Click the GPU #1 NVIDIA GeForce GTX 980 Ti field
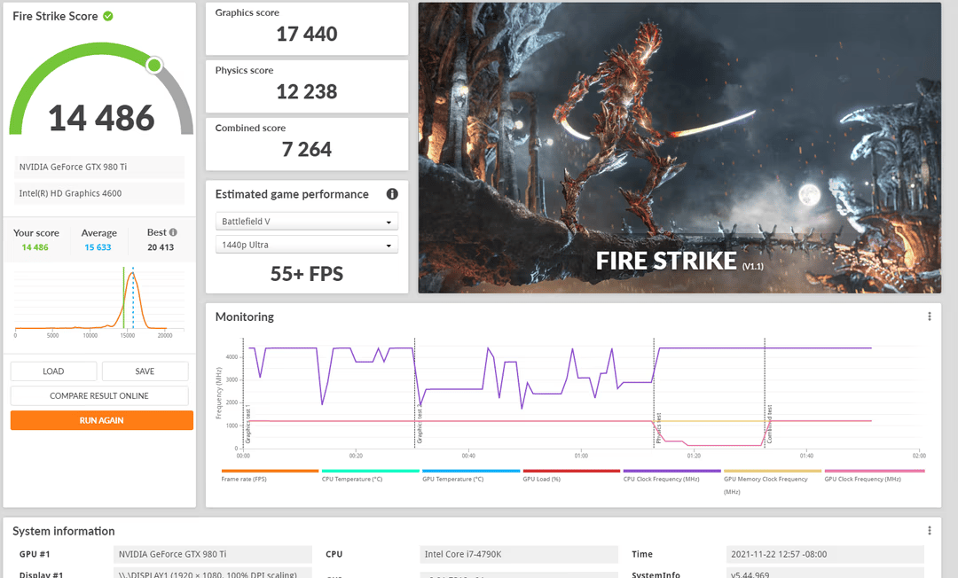Viewport: 958px width, 578px height. (x=213, y=554)
